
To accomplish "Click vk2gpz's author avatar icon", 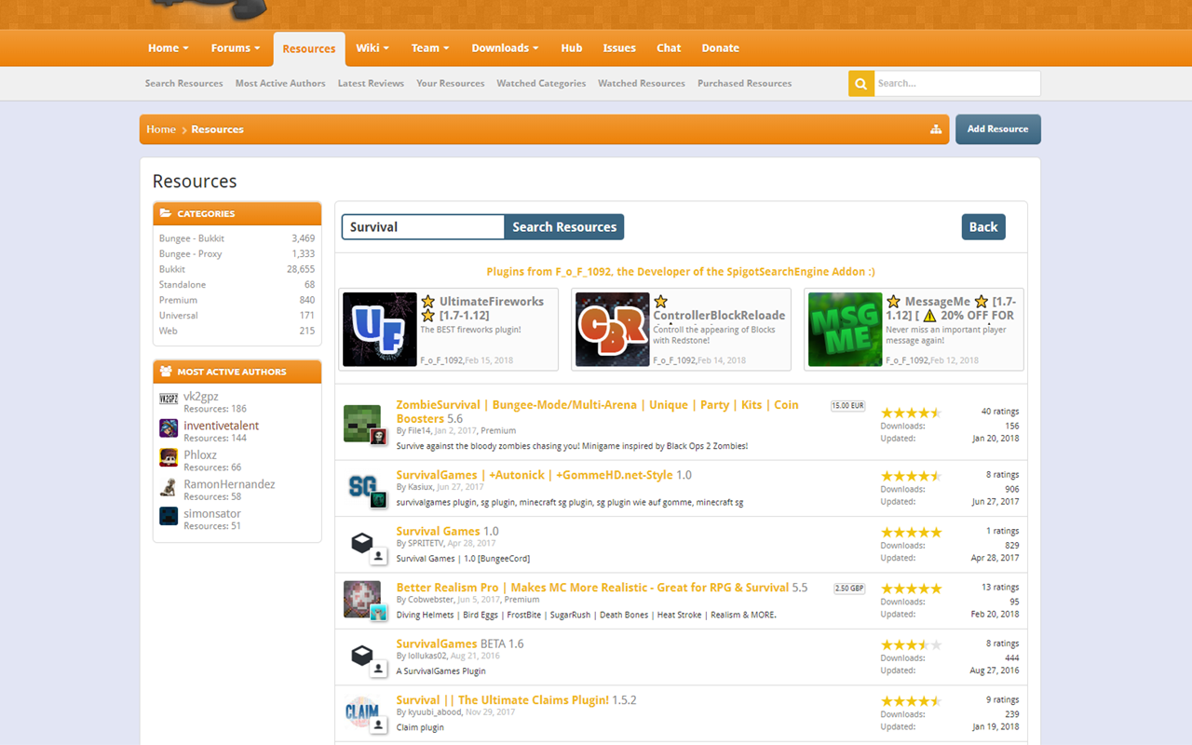I will (x=169, y=399).
